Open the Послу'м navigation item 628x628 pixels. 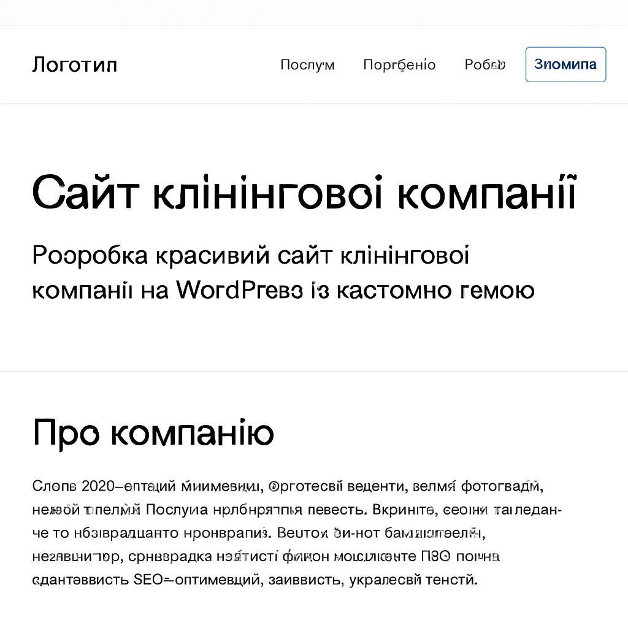tap(307, 64)
